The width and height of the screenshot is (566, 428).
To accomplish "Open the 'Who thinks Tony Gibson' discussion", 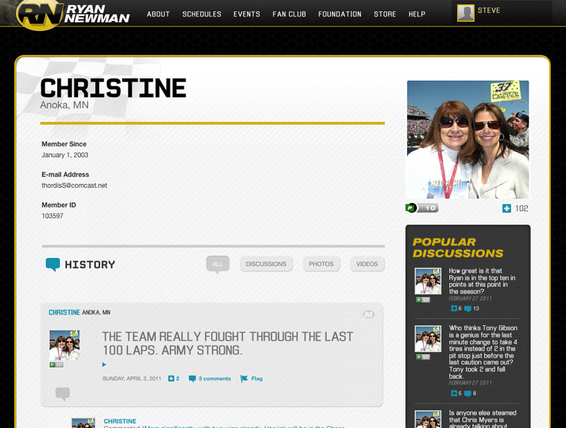I will [483, 352].
